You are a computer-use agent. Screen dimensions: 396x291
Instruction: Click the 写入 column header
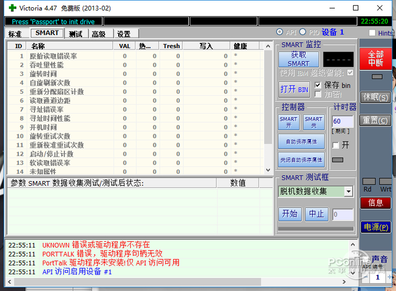tap(206, 46)
